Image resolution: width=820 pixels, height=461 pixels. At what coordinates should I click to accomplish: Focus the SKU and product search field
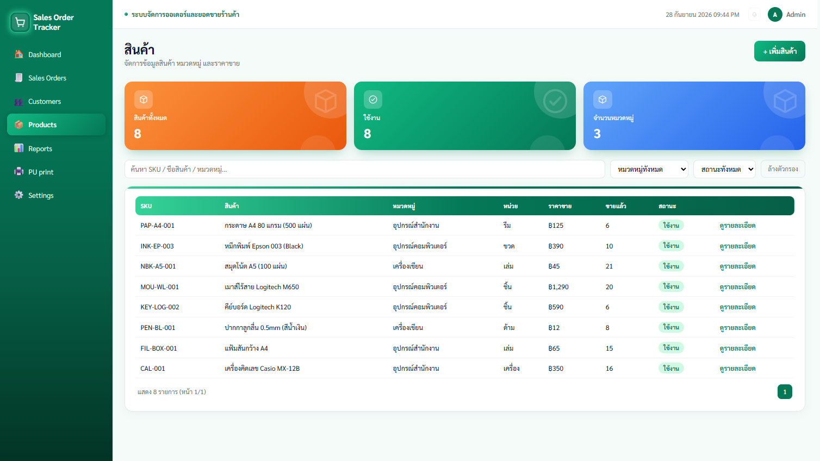point(365,169)
